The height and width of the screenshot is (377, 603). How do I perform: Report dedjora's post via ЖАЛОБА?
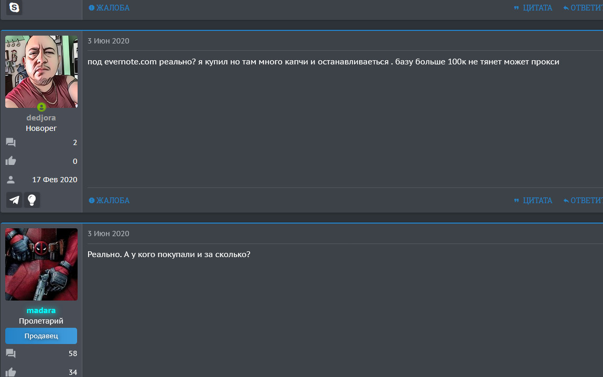tap(109, 201)
